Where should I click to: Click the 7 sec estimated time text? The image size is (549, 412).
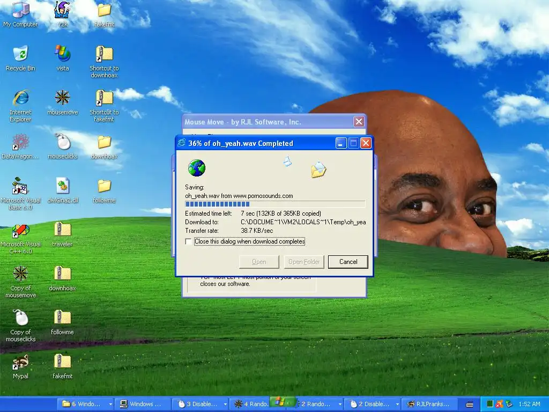(x=281, y=214)
